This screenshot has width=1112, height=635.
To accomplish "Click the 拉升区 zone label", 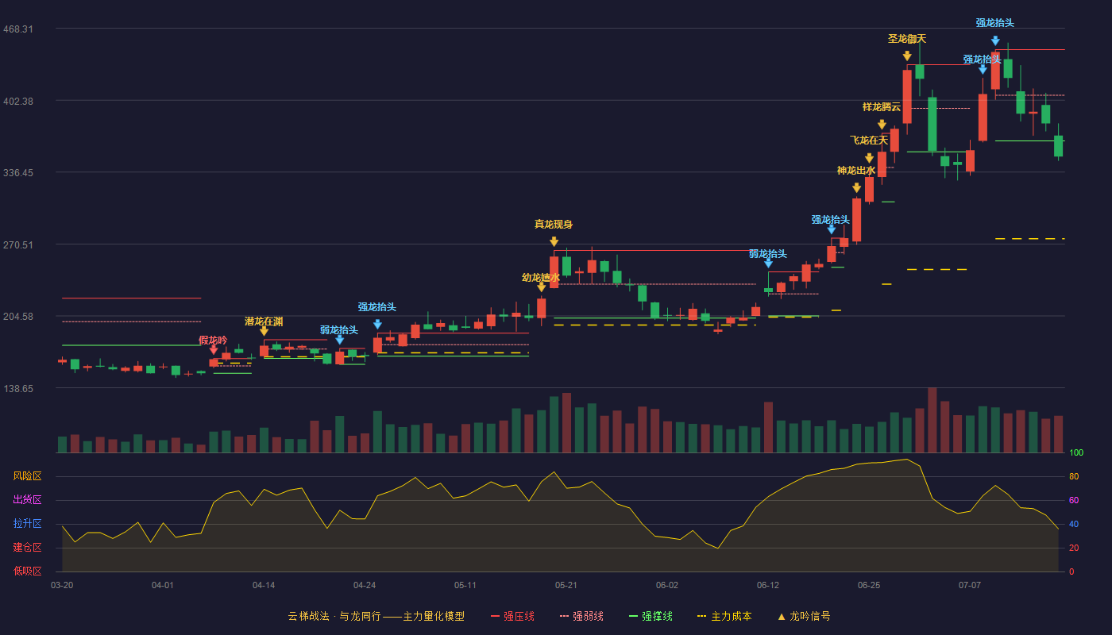I will [27, 524].
